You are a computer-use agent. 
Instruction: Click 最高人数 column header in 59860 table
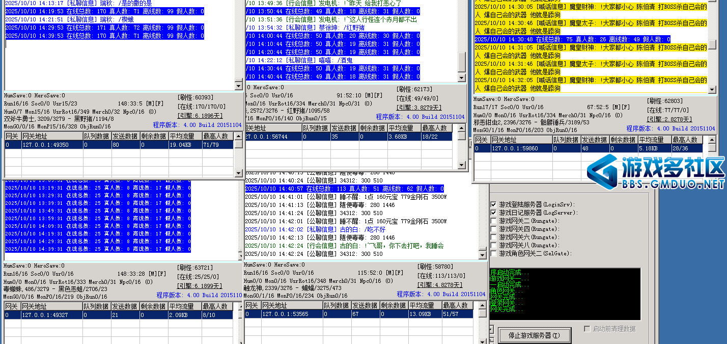686,140
